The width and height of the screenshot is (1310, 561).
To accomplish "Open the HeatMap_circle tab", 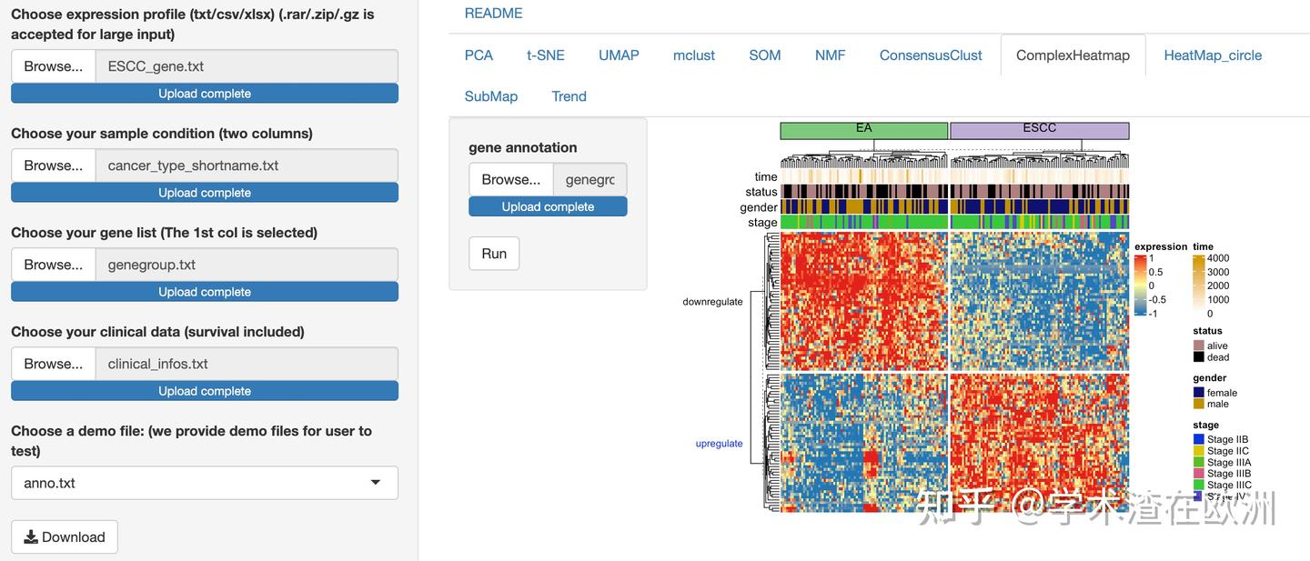I will coord(1213,55).
